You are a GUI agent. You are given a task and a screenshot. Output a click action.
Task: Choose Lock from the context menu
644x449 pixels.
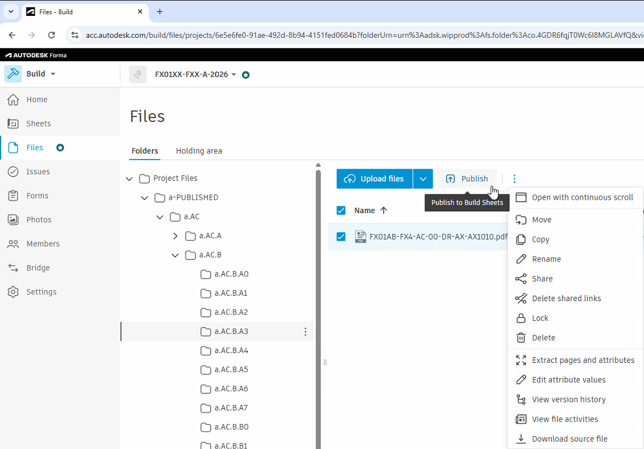click(575, 318)
